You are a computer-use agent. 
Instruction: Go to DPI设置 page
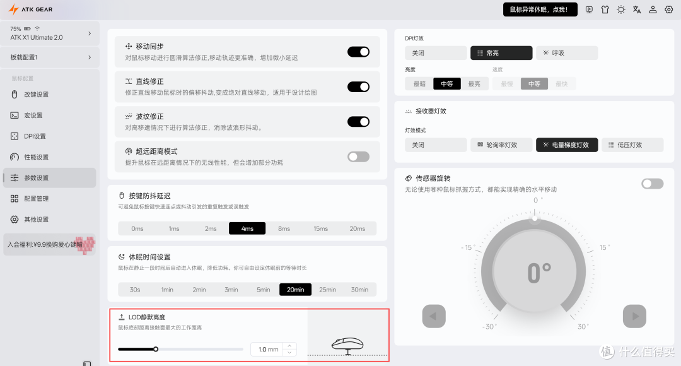[50, 136]
